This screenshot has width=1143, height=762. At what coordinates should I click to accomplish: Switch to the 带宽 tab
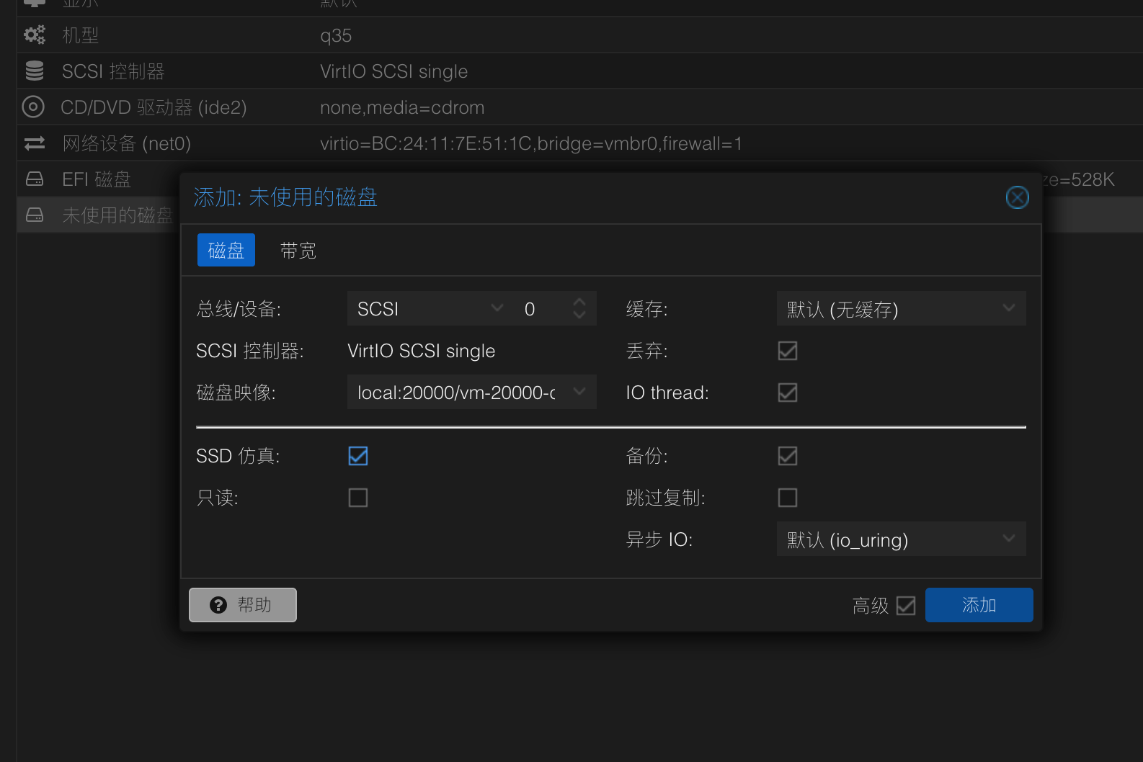click(x=298, y=251)
